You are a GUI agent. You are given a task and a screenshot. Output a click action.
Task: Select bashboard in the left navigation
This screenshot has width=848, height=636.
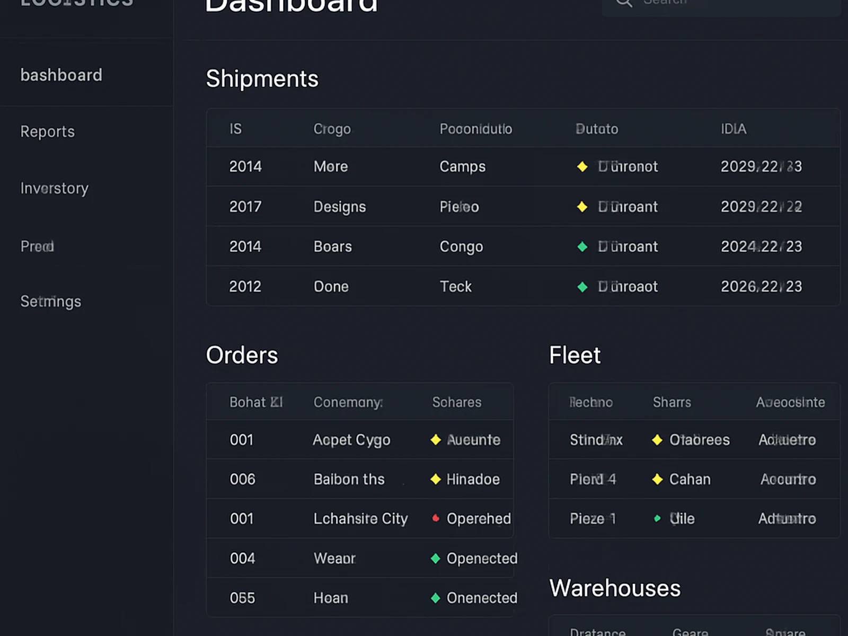point(61,75)
